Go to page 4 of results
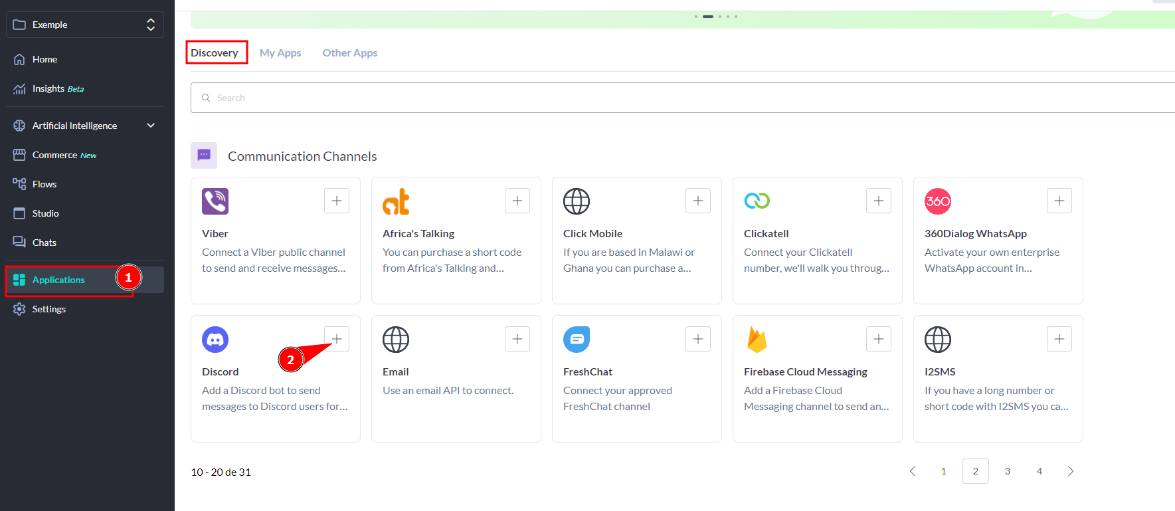Image resolution: width=1175 pixels, height=511 pixels. pyautogui.click(x=1039, y=471)
